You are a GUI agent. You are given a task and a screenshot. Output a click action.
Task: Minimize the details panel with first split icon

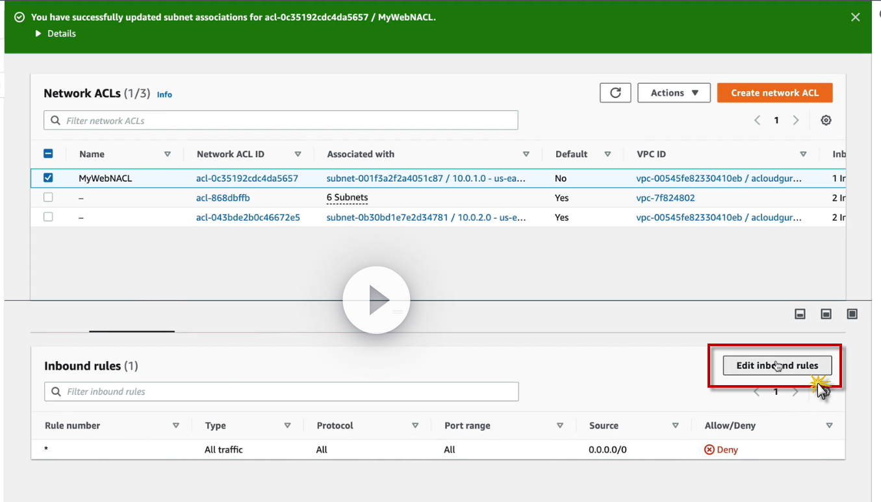tap(800, 314)
